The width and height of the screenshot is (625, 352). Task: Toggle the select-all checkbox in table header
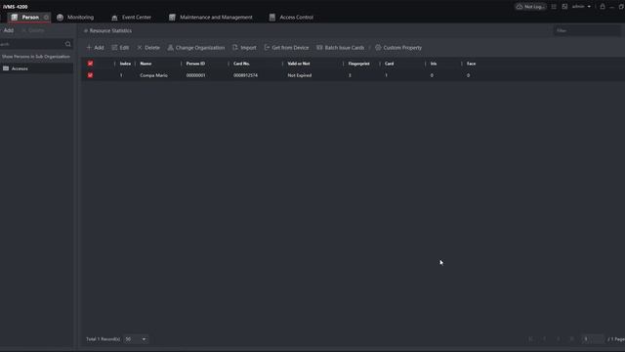[x=90, y=64]
